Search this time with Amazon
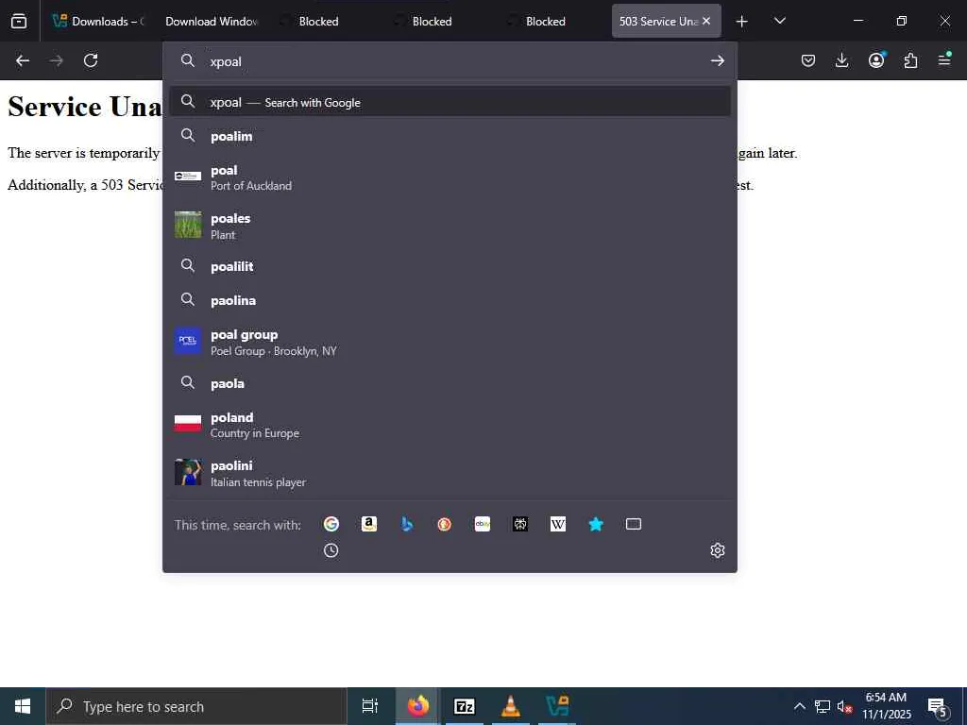 point(369,524)
